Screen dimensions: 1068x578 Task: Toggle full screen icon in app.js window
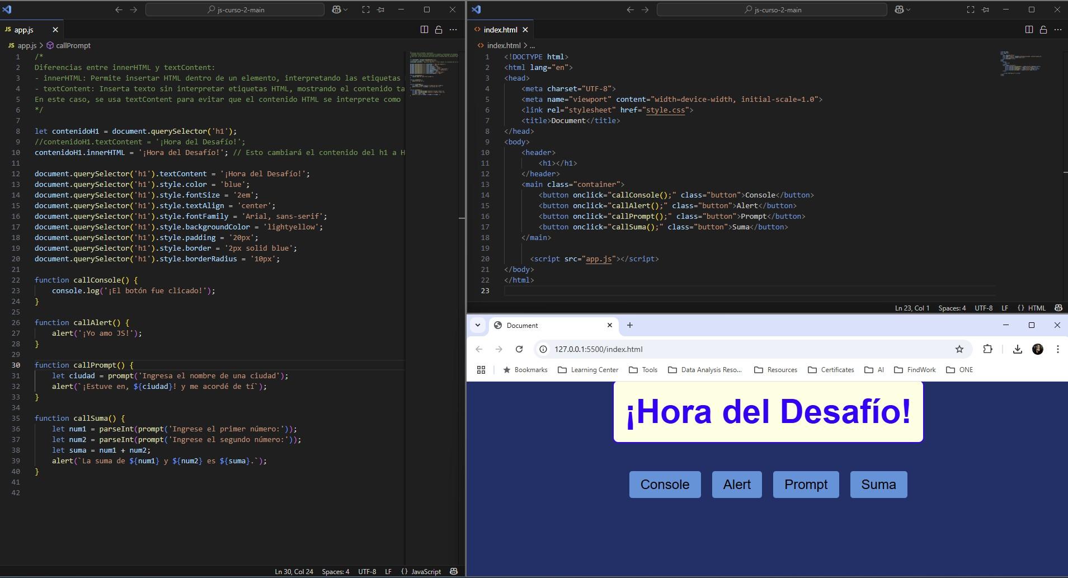click(366, 10)
